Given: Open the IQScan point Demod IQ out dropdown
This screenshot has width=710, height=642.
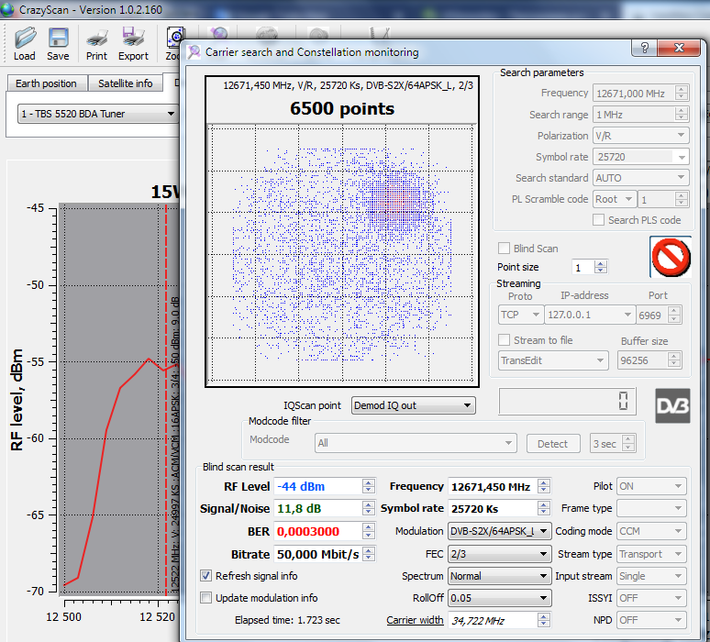Looking at the screenshot, I should tap(414, 405).
